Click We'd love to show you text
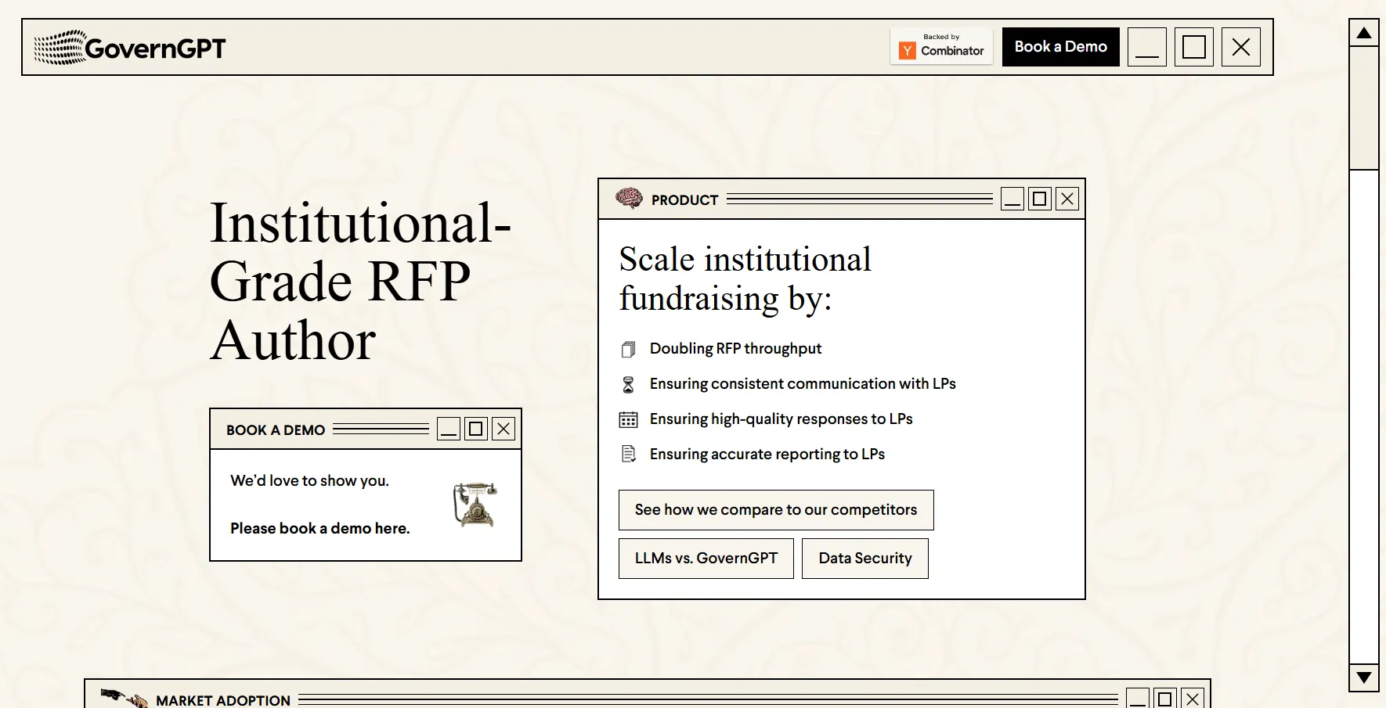The image size is (1386, 708). 309,481
